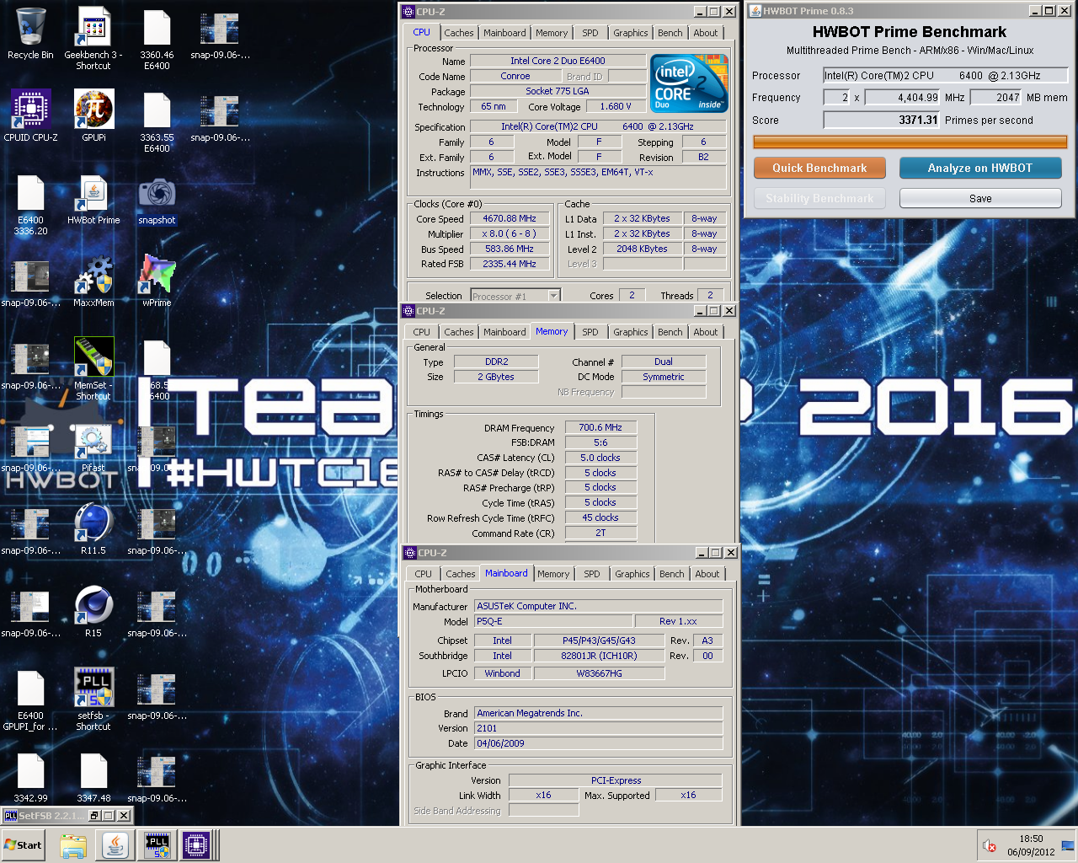
Task: Launch the MaxxMem desktop shortcut
Action: [93, 282]
